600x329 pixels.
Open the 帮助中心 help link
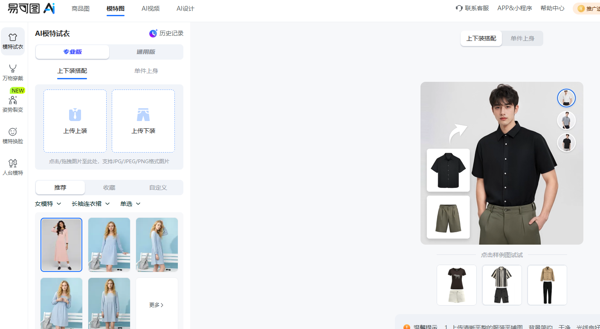pos(552,8)
